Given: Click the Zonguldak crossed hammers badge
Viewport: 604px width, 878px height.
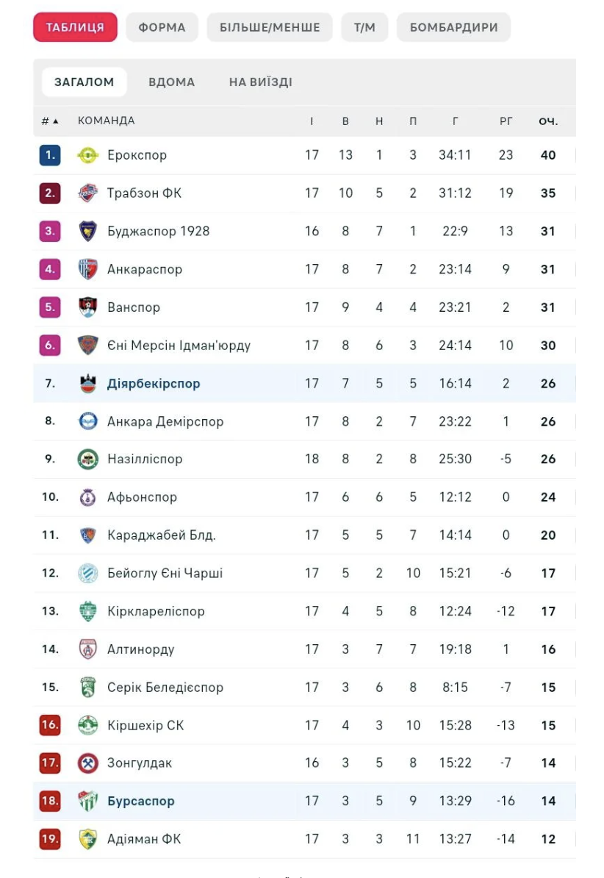Looking at the screenshot, I should pyautogui.click(x=88, y=763).
